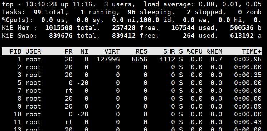Screen dimensions: 267x131
Task: Click the 'KiB Mem :' label
Action: pyautogui.click(x=19, y=28)
